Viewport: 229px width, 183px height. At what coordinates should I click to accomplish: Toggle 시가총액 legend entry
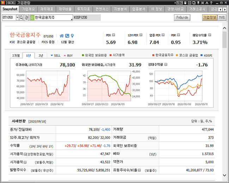pos(117,55)
